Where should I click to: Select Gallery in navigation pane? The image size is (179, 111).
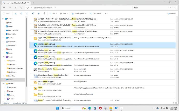point(9,26)
